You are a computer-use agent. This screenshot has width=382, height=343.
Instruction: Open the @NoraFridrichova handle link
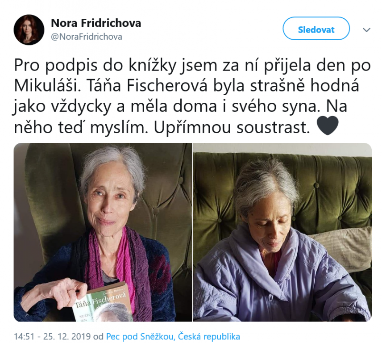point(87,37)
